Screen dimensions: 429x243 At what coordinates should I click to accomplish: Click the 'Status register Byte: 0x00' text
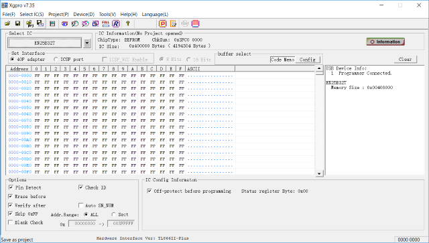click(x=274, y=191)
